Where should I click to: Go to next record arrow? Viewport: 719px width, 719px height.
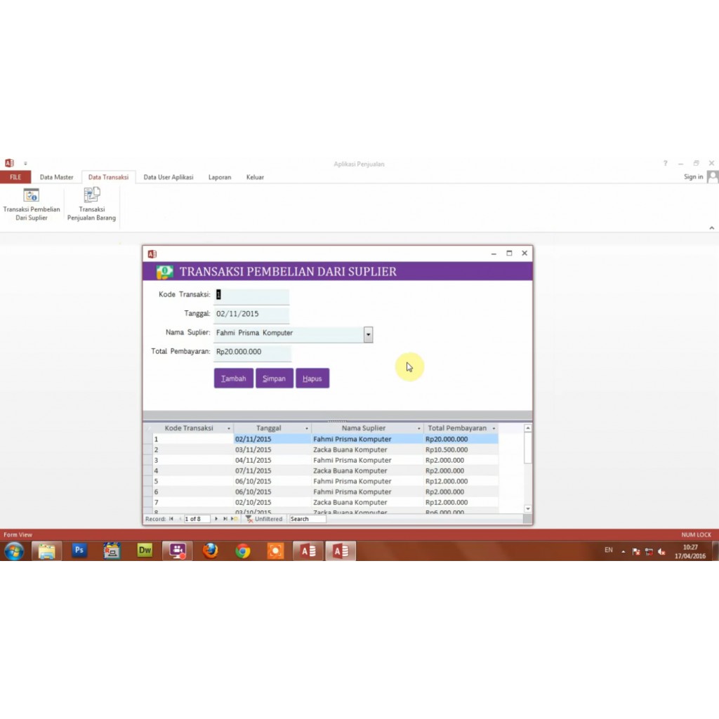[216, 519]
